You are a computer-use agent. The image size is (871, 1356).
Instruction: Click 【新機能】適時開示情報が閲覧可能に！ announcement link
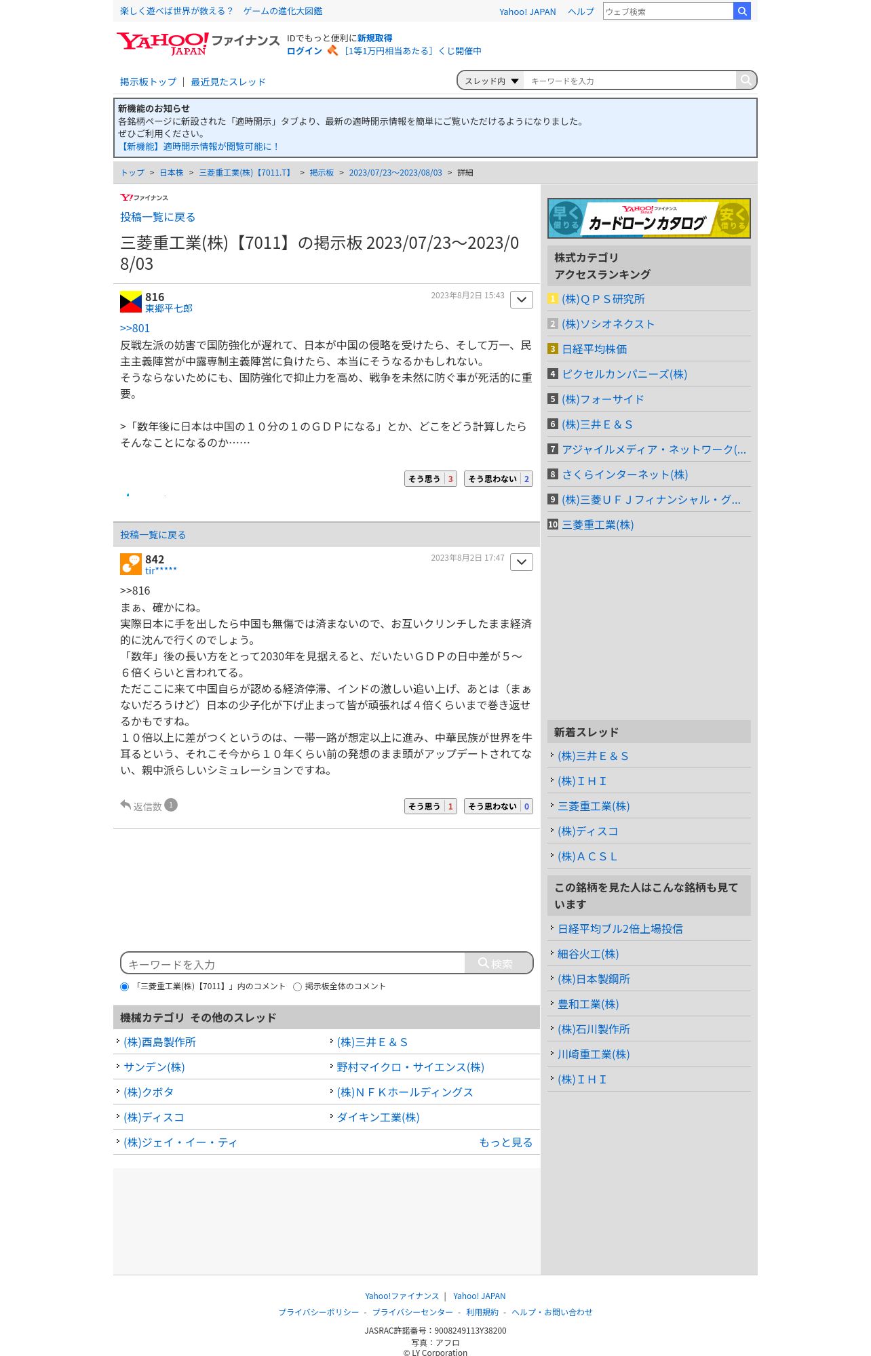[198, 146]
